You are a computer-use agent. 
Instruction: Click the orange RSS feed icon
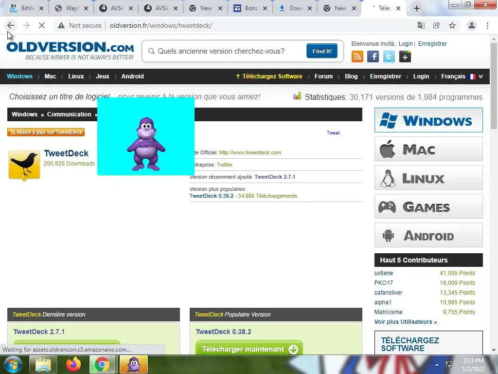357,57
